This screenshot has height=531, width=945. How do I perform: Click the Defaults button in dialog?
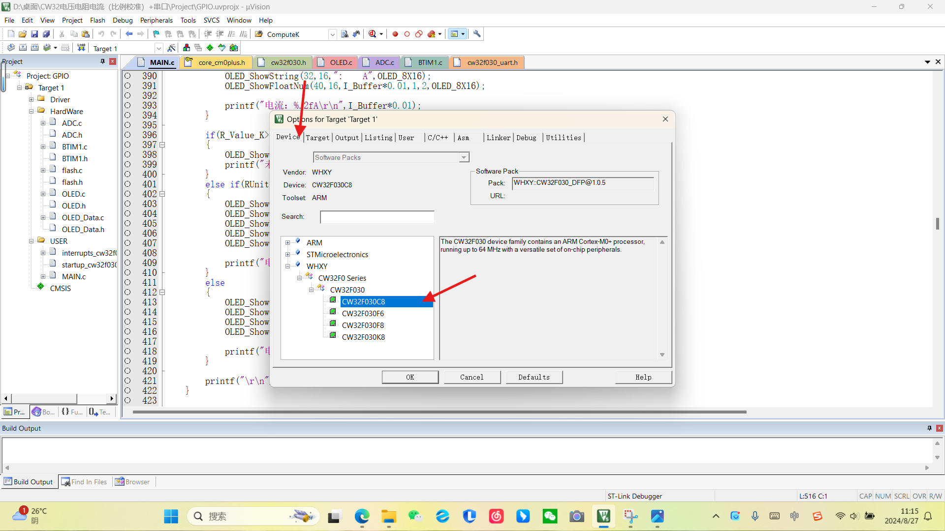tap(534, 377)
